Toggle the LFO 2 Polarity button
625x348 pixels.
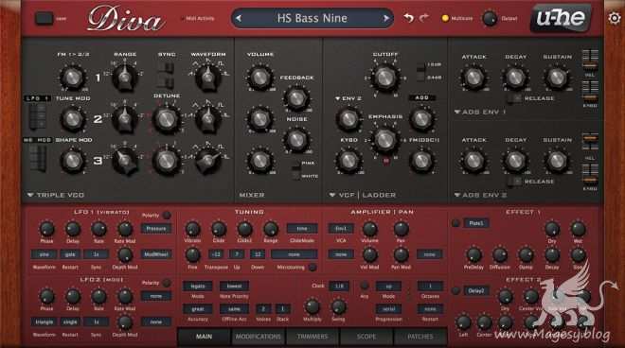167,283
